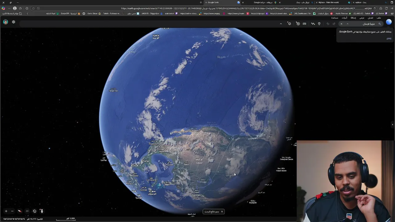Open the تعديل (Edit) menu
The height and width of the screenshot is (222, 395).
pos(370,18)
